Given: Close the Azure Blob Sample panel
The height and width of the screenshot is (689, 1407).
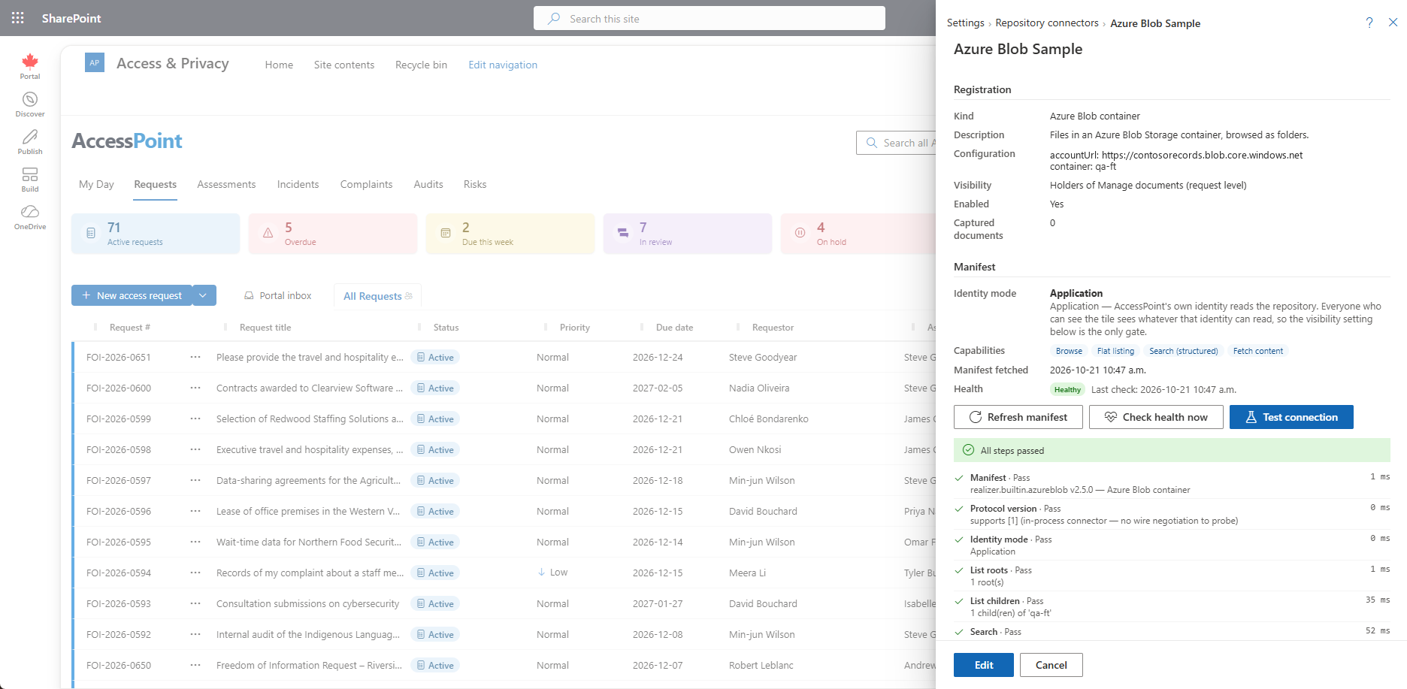Looking at the screenshot, I should tap(1393, 23).
